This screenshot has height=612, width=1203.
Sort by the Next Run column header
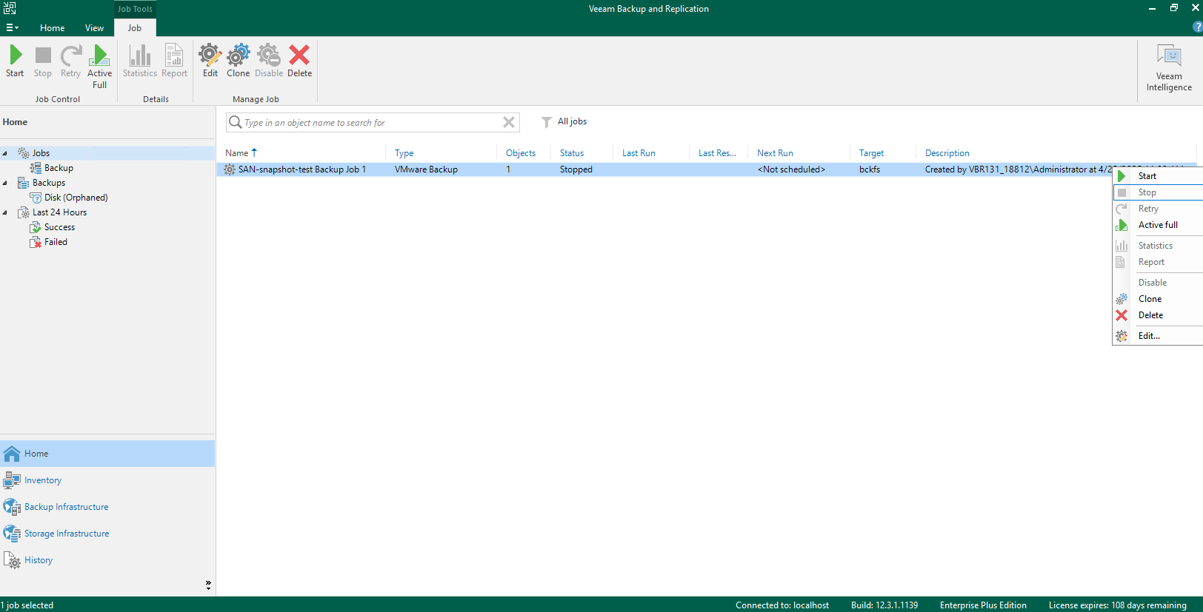[775, 153]
